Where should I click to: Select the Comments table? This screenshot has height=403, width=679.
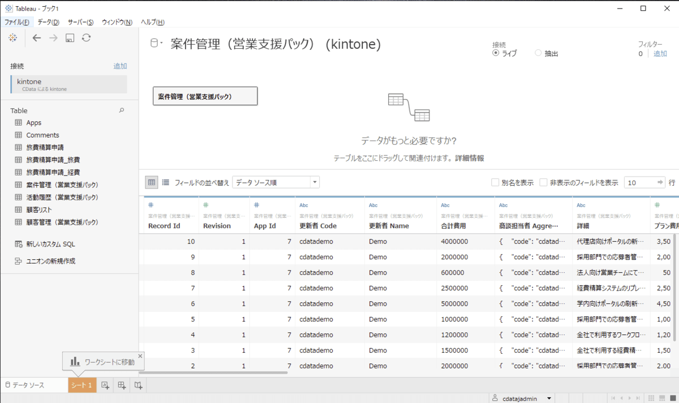42,135
